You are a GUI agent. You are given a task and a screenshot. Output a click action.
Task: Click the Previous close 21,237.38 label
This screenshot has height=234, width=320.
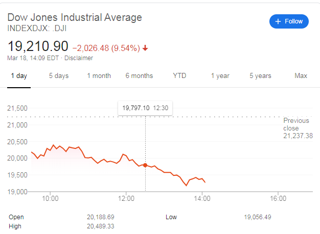298,128
